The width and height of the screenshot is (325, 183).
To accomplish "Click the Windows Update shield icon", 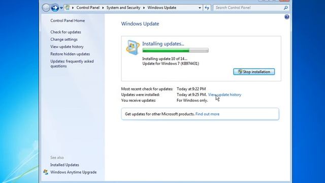I will point(133,47).
